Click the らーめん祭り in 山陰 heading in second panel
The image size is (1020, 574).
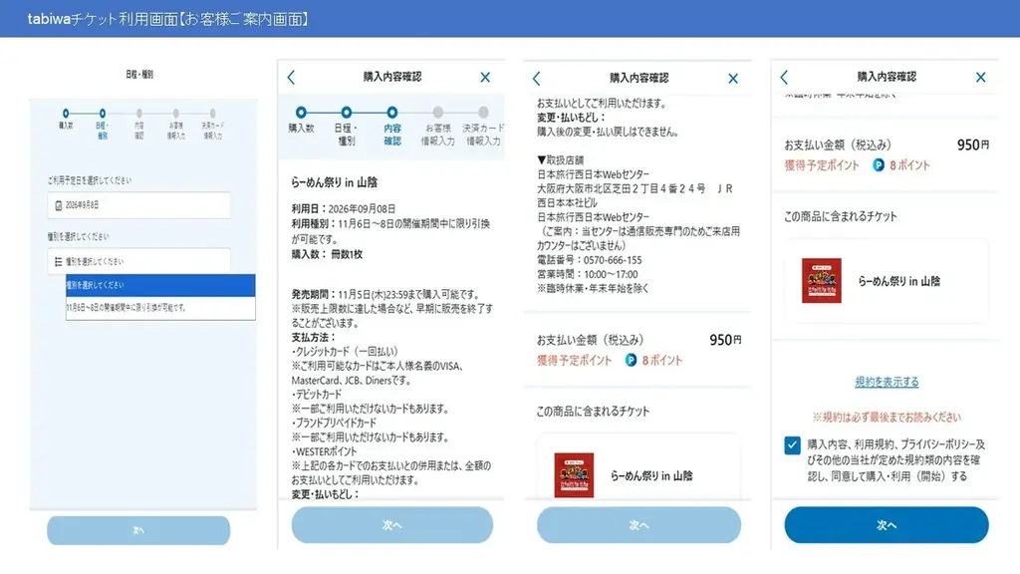pyautogui.click(x=335, y=183)
